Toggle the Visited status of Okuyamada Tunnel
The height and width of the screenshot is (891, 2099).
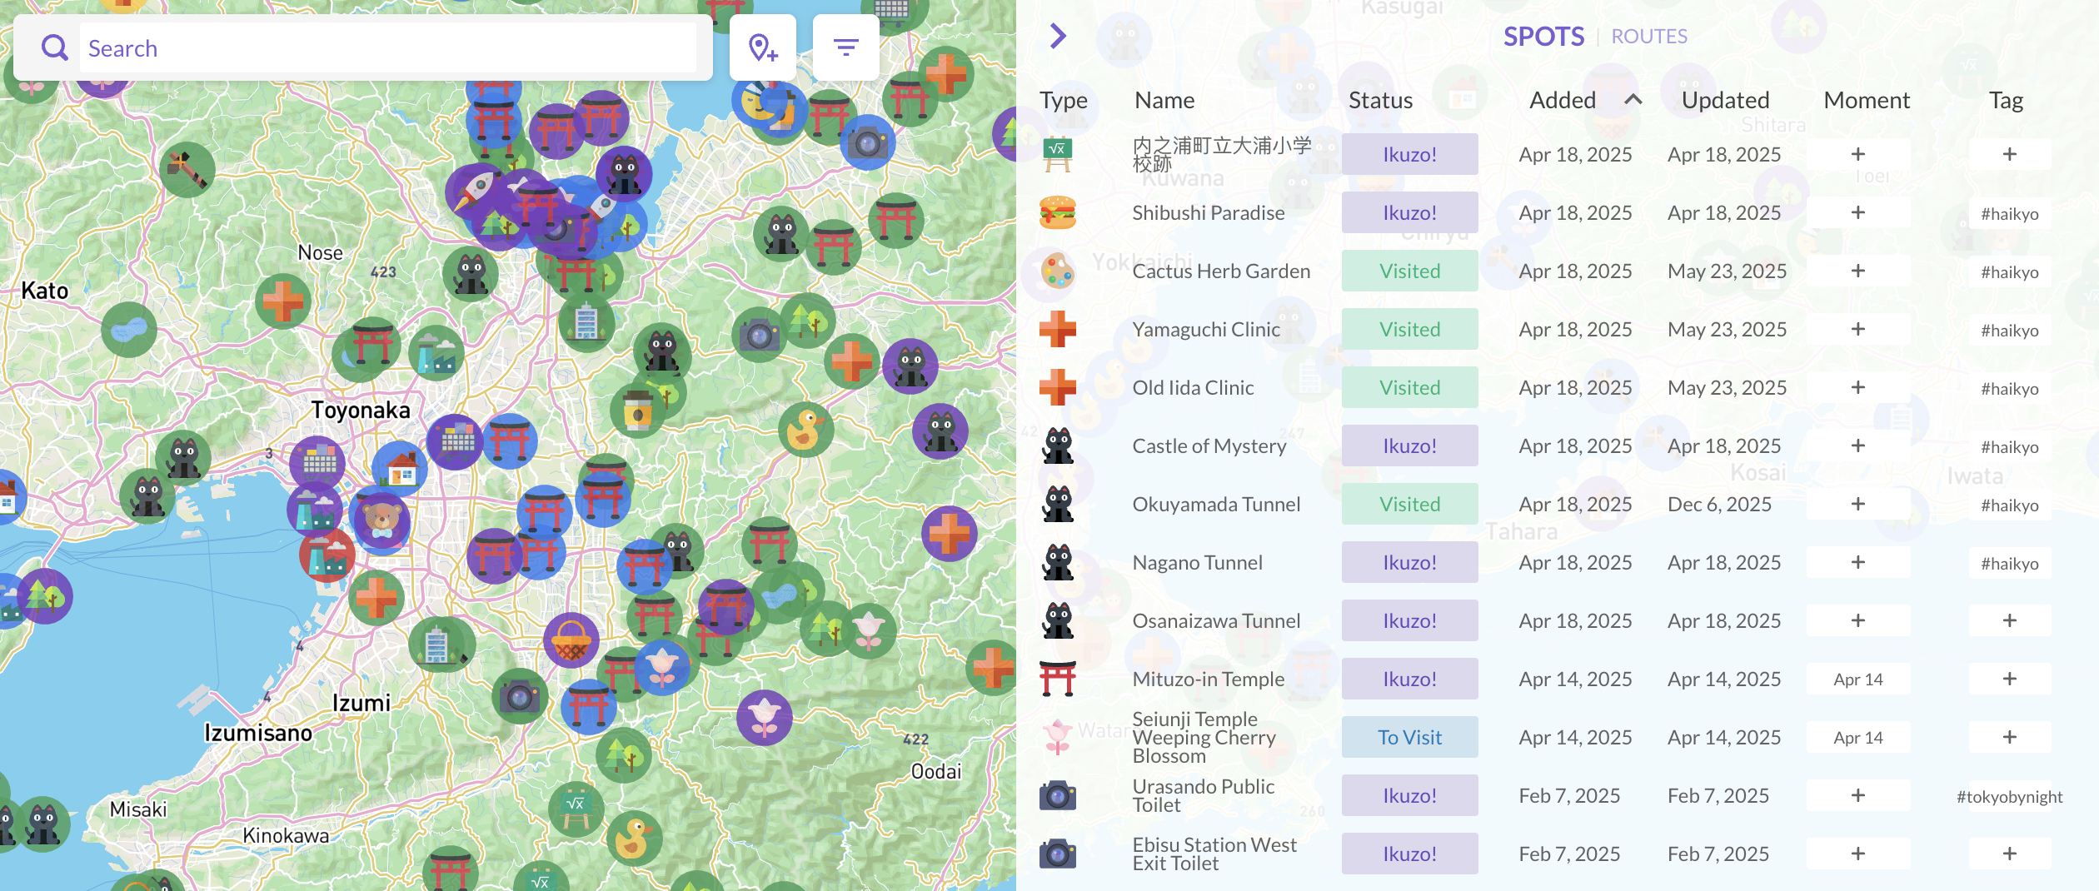[1409, 504]
